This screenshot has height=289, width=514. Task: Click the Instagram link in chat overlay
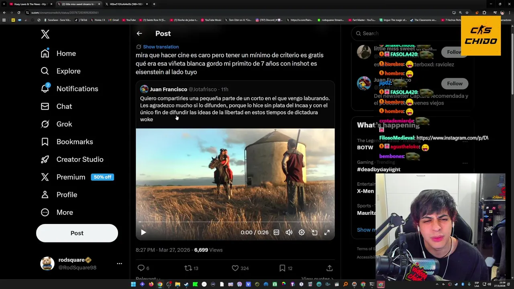(452, 138)
